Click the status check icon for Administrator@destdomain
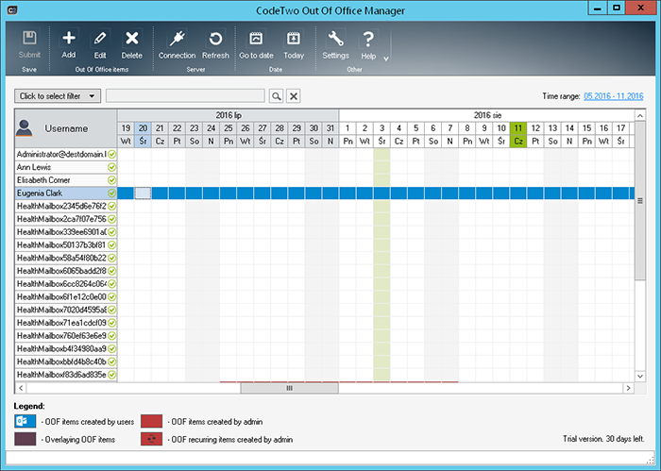This screenshot has width=661, height=471. pos(111,154)
